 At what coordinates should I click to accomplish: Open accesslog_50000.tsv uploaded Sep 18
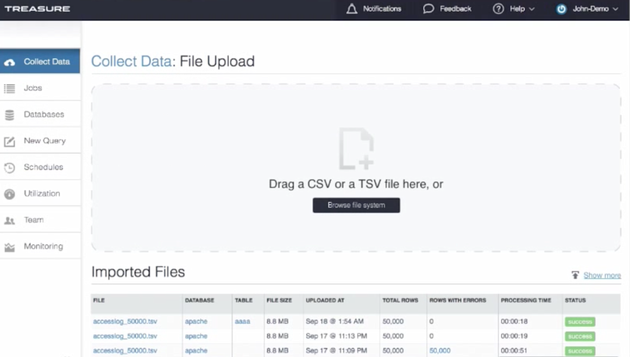[x=125, y=321]
